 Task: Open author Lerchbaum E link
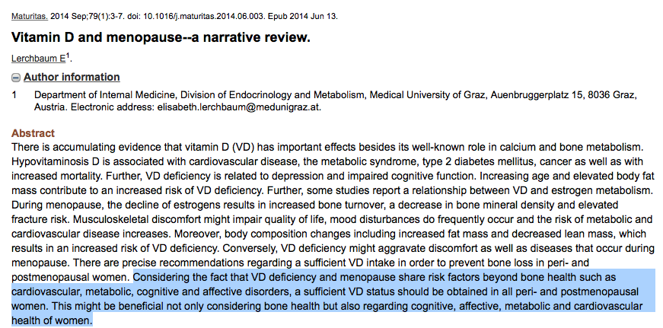pos(38,59)
